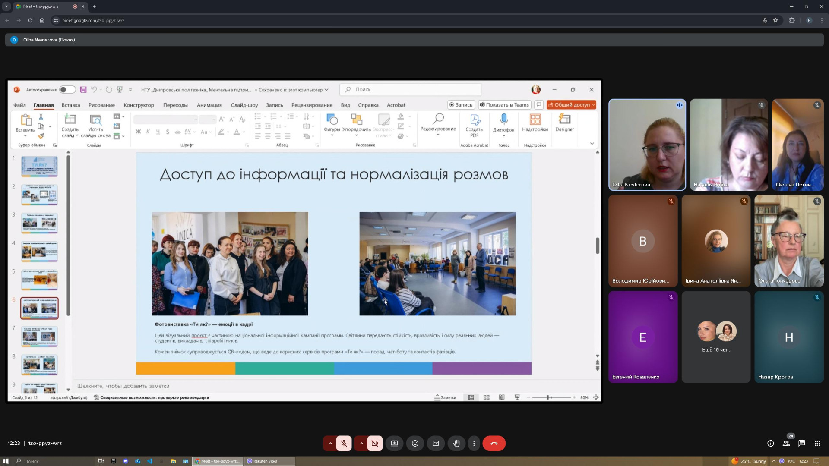Toggle closed captions on
This screenshot has width=829, height=466.
tap(436, 443)
